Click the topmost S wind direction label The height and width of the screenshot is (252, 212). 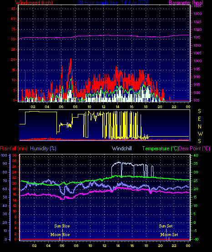(199, 111)
